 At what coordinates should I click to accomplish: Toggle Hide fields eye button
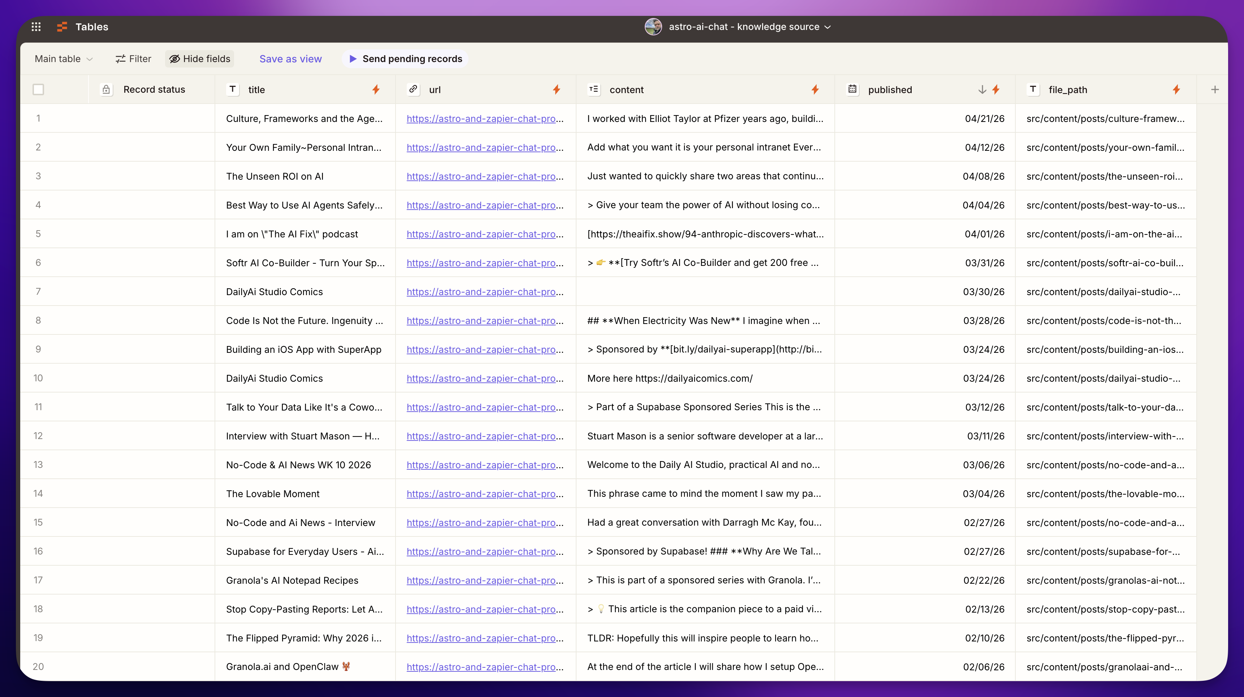199,59
